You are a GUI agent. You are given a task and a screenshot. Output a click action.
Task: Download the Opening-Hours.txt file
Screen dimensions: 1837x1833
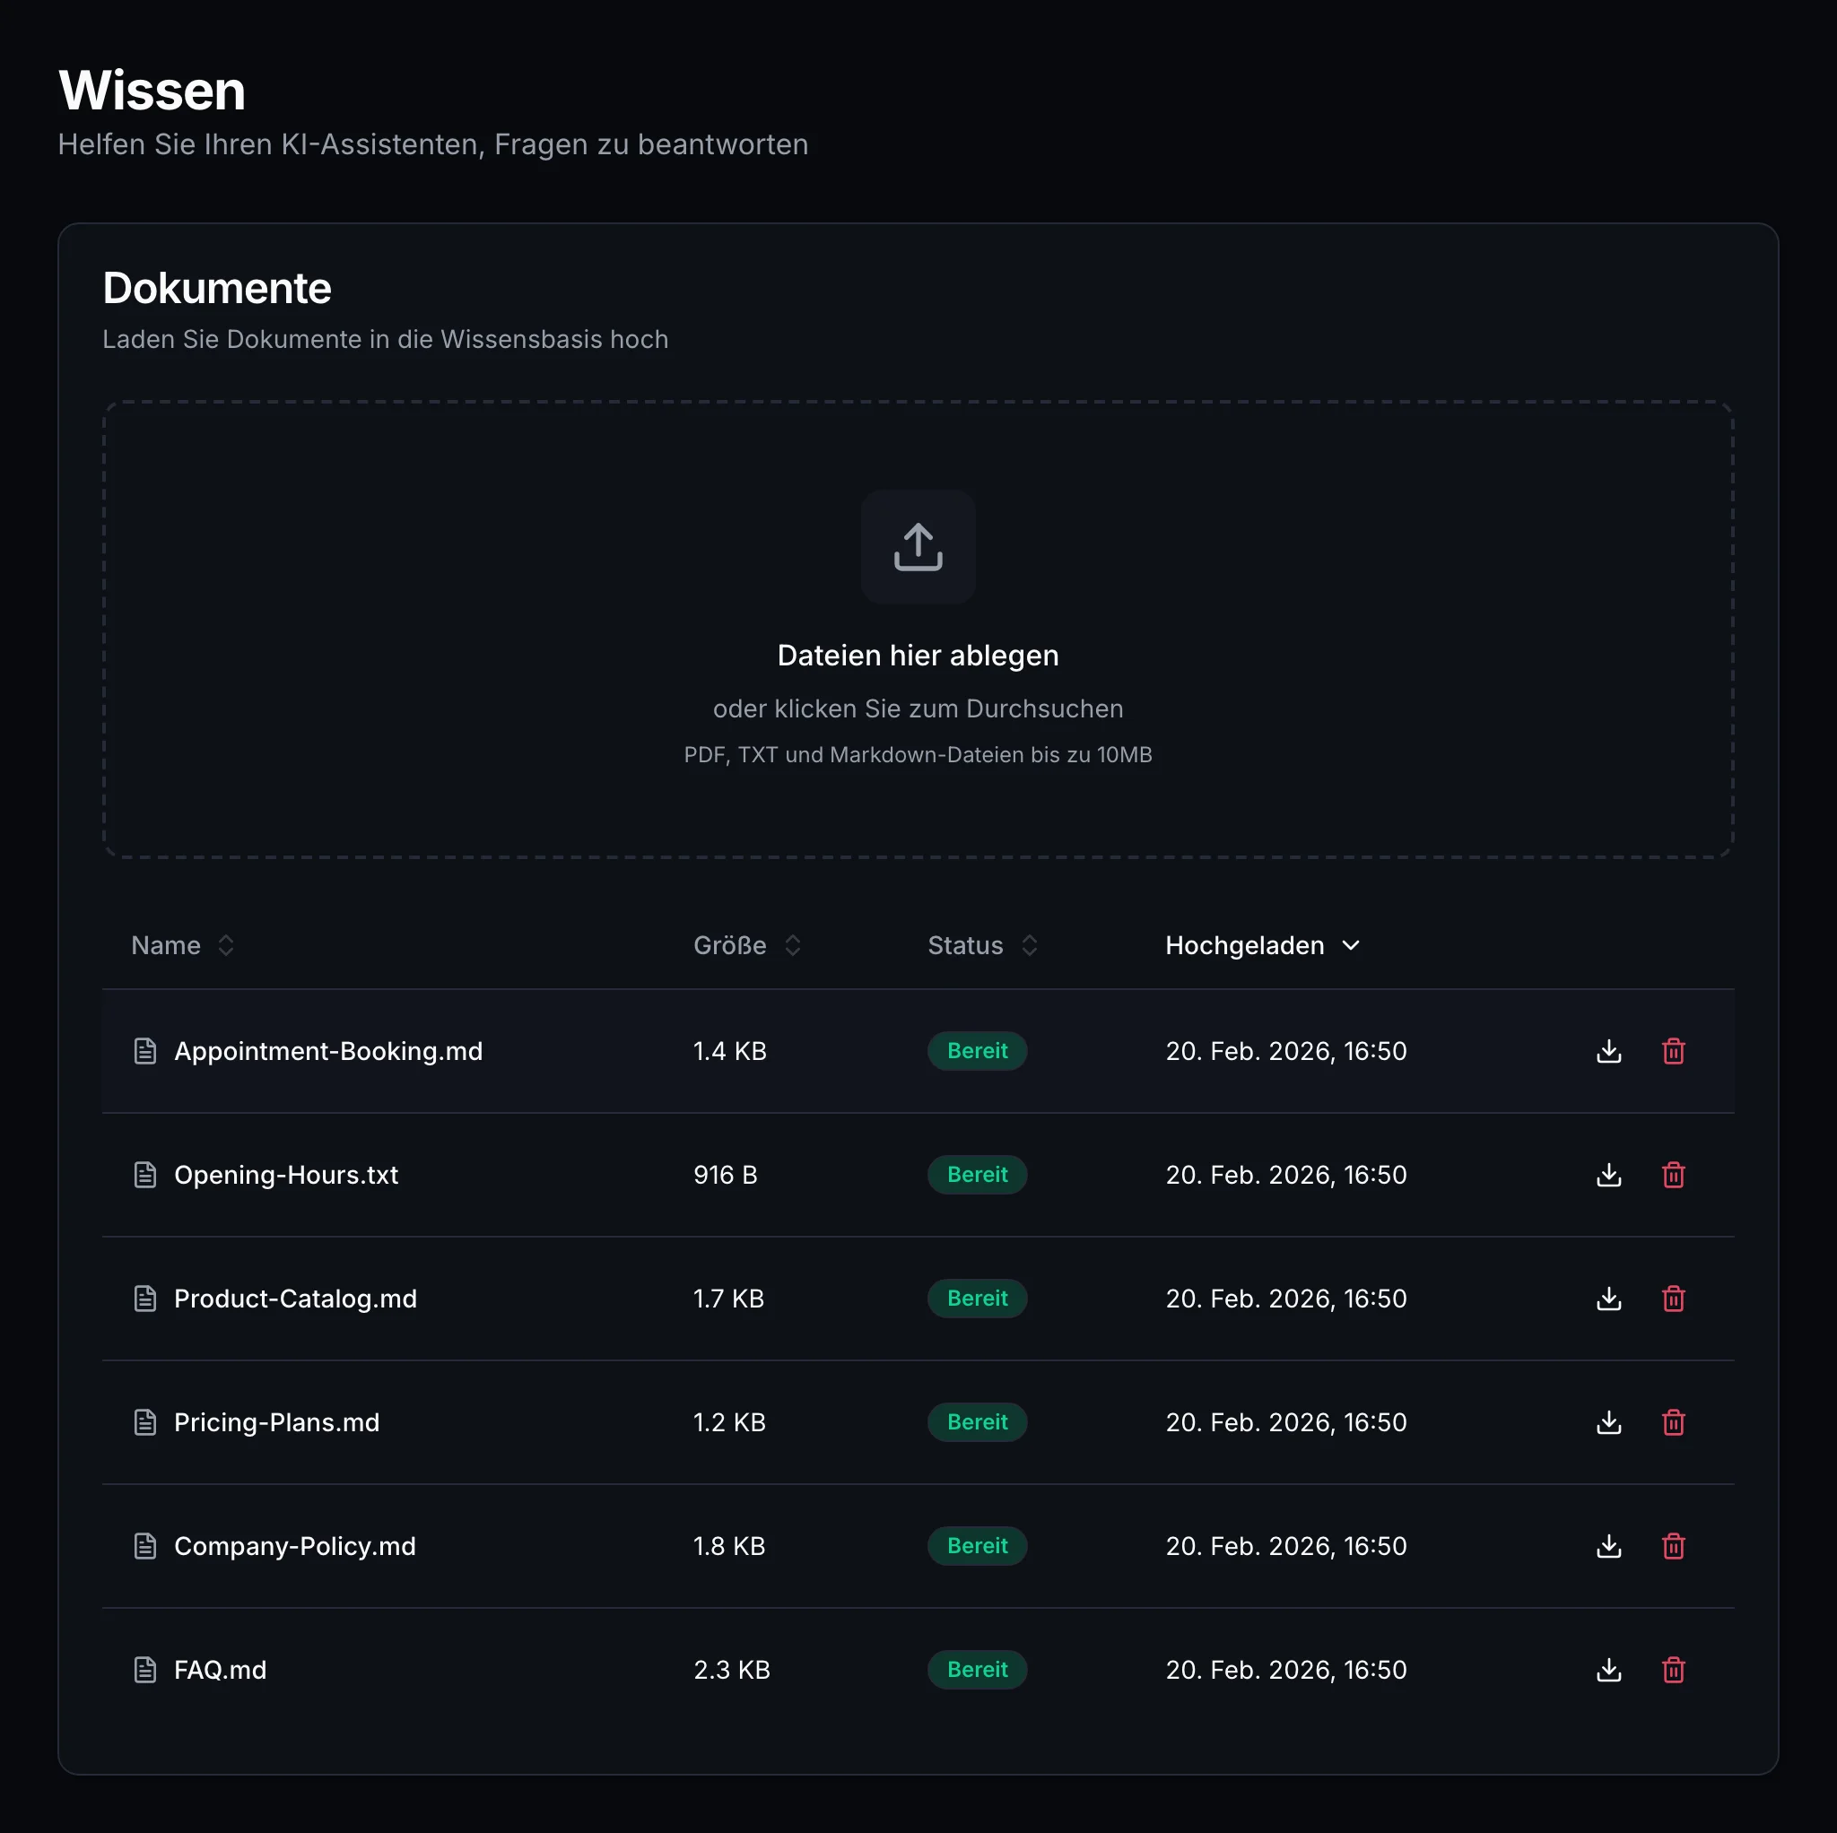(x=1608, y=1174)
